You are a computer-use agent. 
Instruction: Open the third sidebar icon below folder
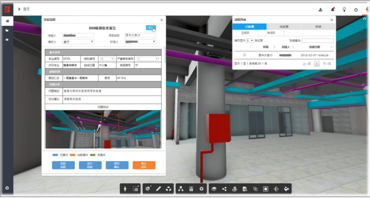[7, 39]
